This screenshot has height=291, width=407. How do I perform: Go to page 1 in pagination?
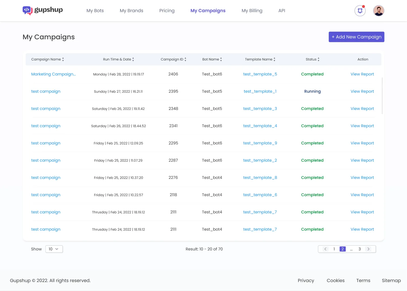334,249
